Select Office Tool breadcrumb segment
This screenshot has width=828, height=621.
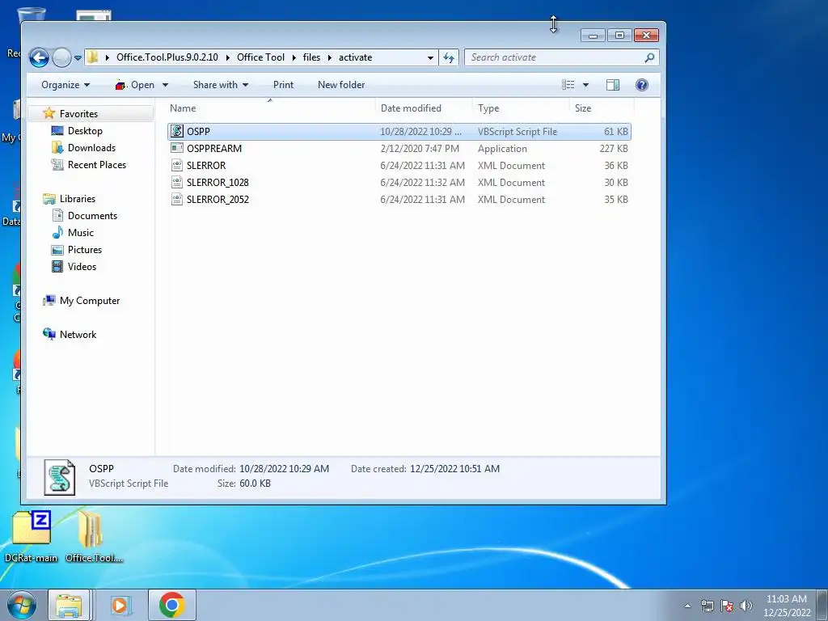(x=260, y=57)
